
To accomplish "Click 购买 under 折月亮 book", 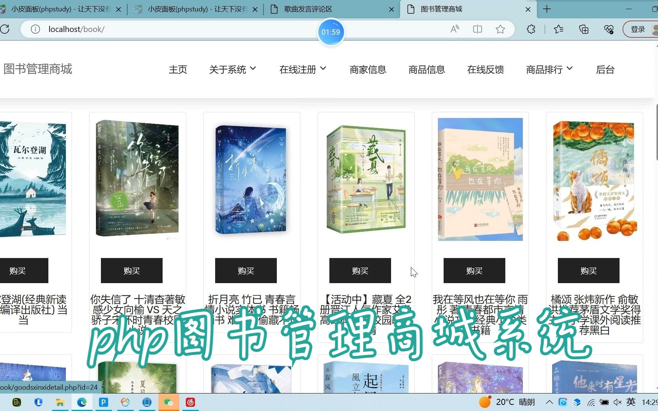I will click(x=246, y=271).
